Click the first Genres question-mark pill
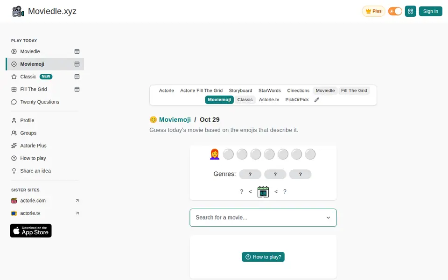The width and height of the screenshot is (448, 280). (x=250, y=174)
